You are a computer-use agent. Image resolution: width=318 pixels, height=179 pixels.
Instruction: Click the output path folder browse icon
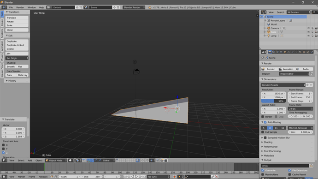click(x=311, y=166)
